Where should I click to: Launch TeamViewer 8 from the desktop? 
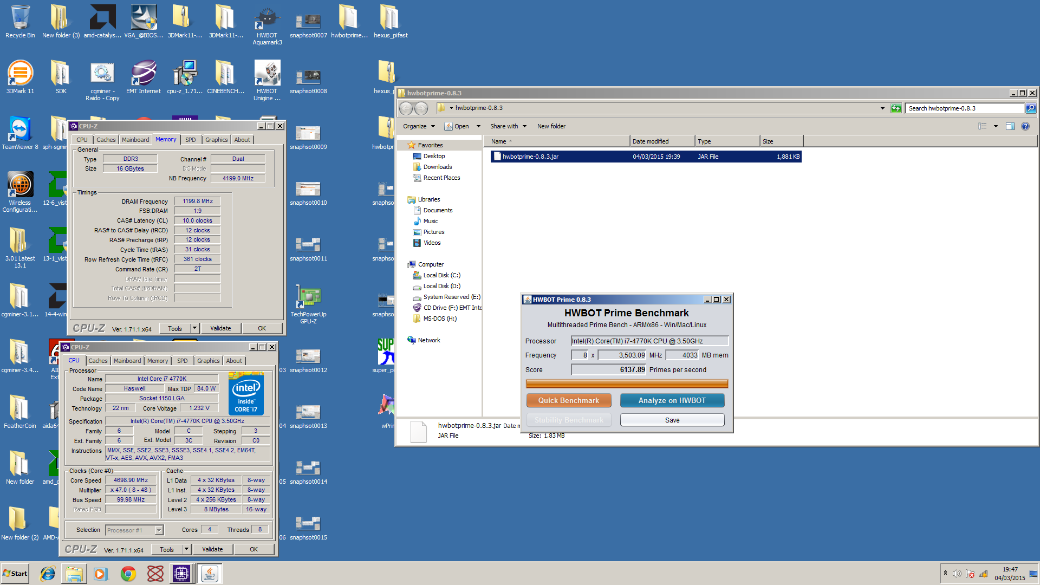pyautogui.click(x=20, y=133)
